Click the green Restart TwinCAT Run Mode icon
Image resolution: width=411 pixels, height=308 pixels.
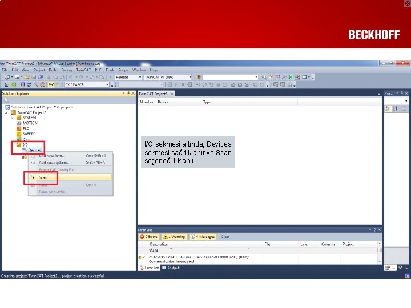14,84
